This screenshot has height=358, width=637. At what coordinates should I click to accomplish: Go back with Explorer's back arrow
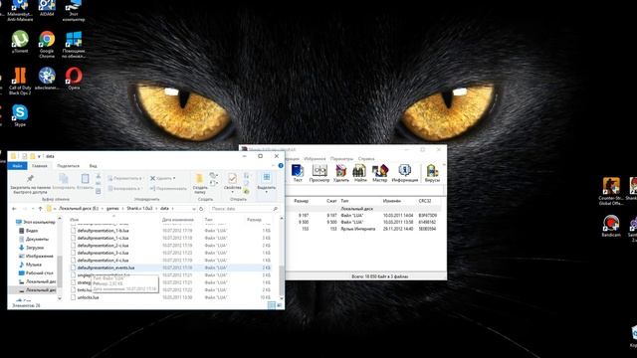pyautogui.click(x=14, y=209)
